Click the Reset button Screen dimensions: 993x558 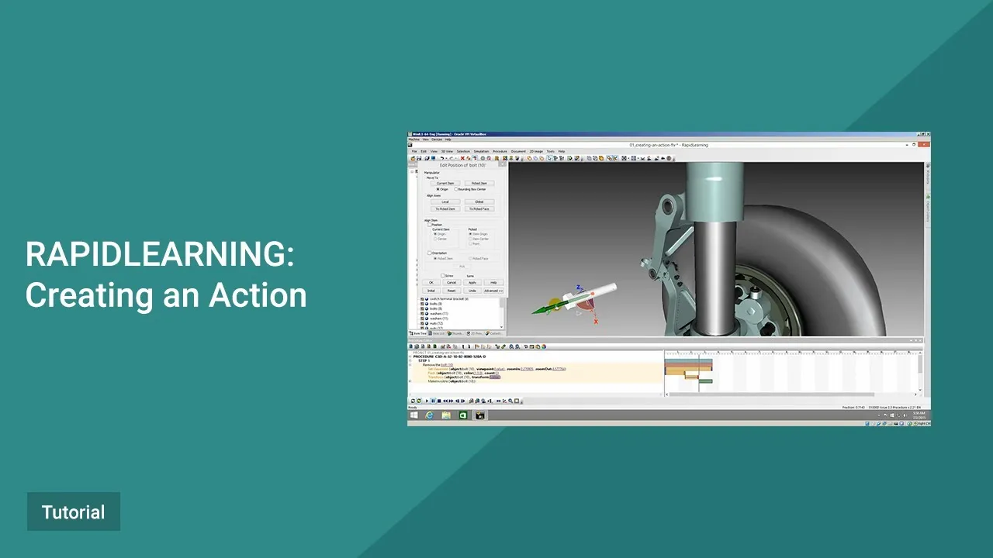click(x=452, y=291)
